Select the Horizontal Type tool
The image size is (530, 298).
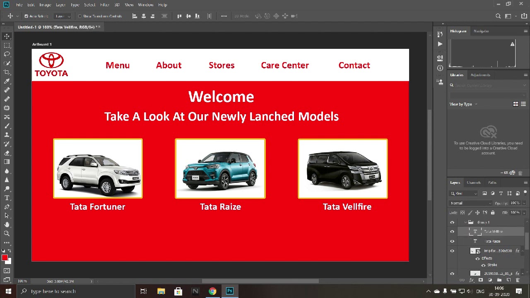[x=7, y=198]
